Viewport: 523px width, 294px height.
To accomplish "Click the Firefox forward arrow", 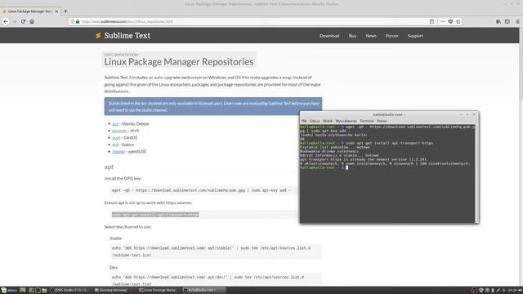I will point(15,21).
